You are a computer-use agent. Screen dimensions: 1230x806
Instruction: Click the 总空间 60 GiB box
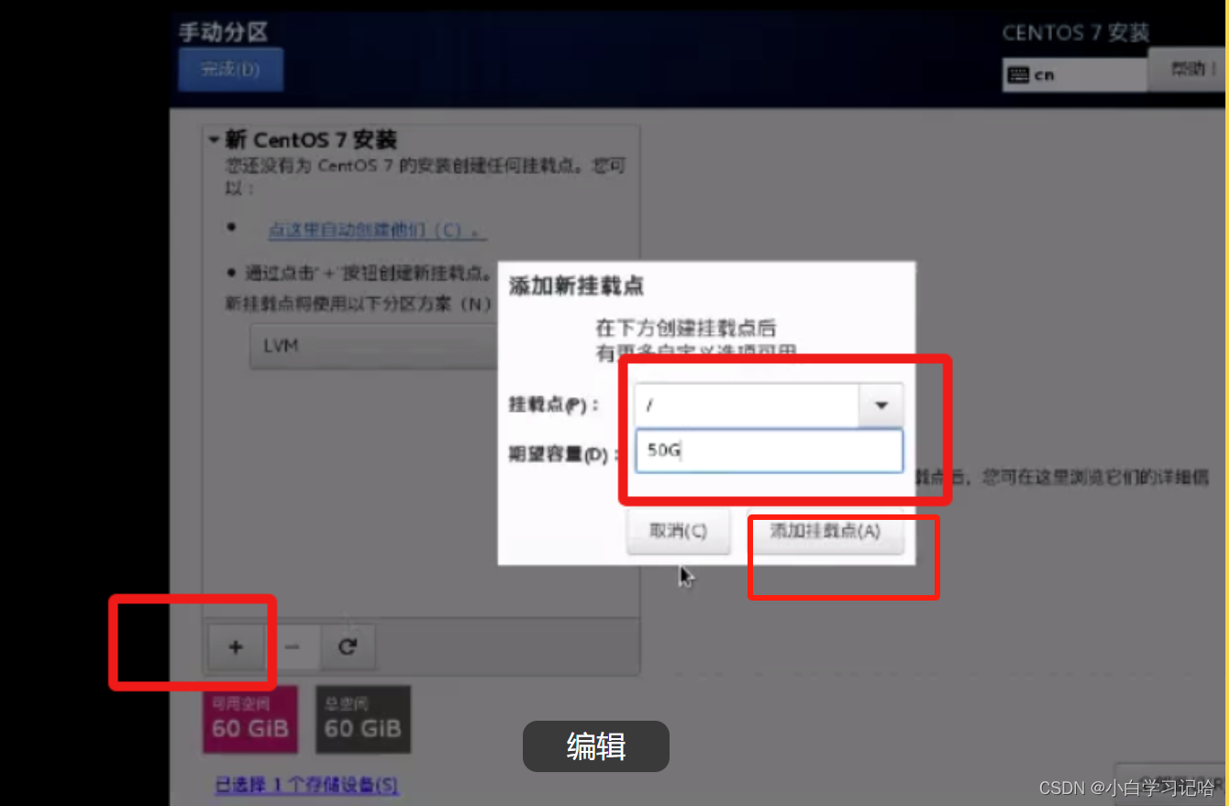(363, 719)
